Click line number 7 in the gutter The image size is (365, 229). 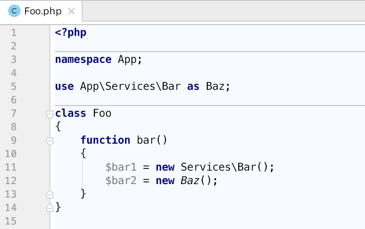tap(14, 114)
